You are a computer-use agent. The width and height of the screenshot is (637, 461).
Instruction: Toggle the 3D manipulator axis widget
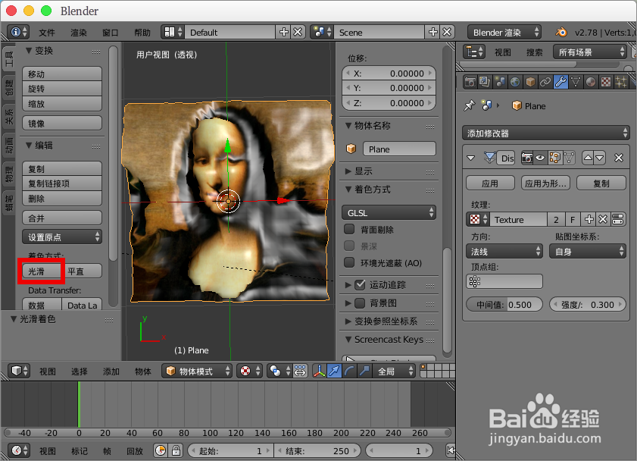click(x=320, y=371)
